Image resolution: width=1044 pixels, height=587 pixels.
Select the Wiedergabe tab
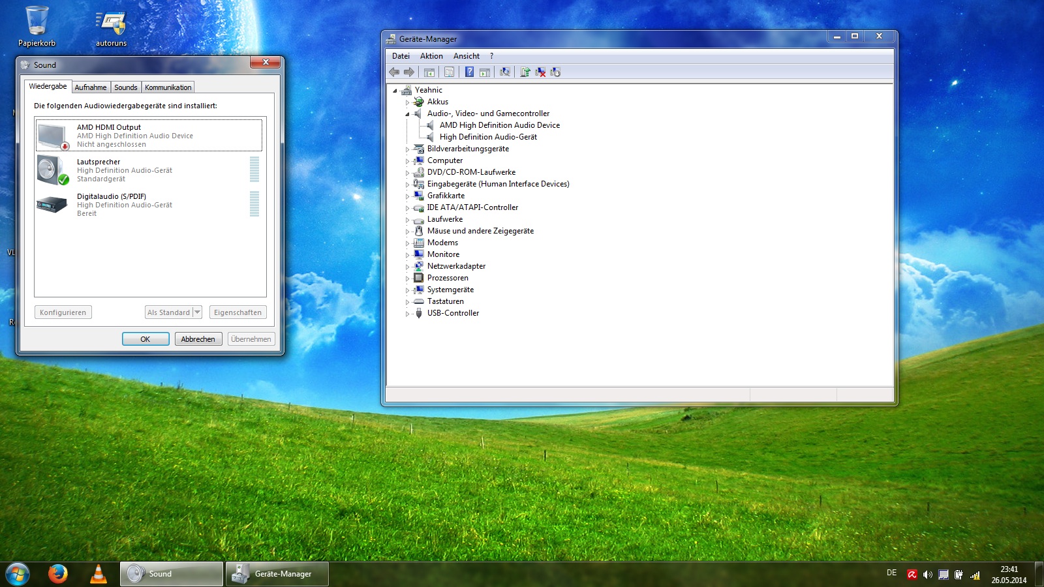[x=48, y=86]
